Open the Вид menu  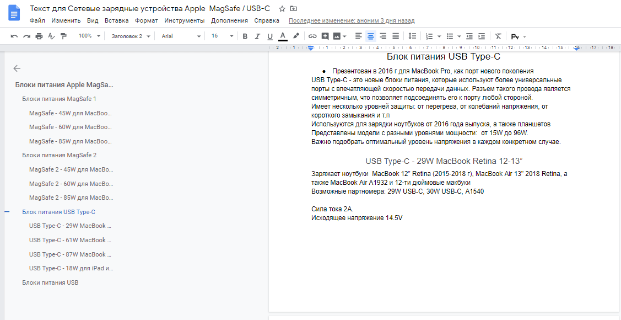point(93,20)
